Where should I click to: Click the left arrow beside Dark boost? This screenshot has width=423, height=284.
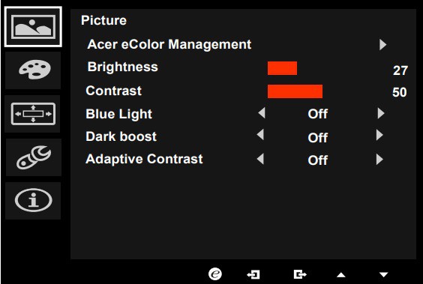click(x=260, y=134)
